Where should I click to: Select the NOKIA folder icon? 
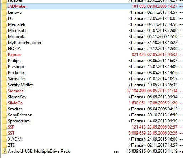[x=4, y=49]
